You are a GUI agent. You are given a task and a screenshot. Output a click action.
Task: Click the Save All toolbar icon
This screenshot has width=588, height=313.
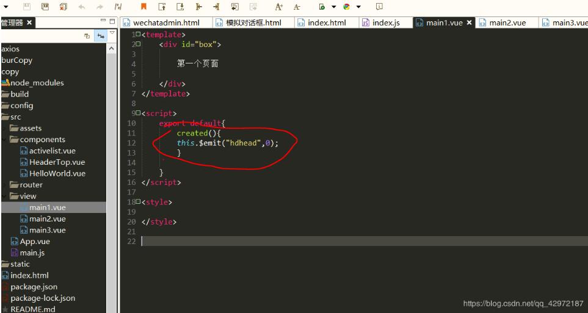click(x=45, y=6)
